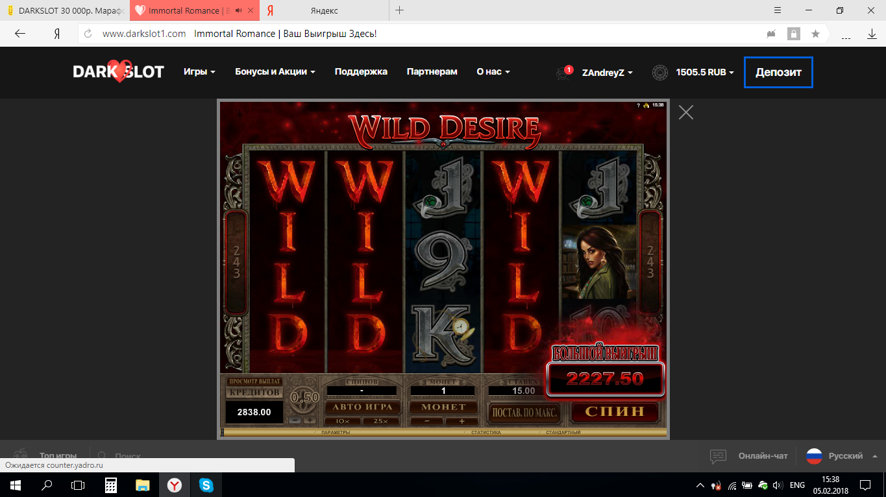886x497 pixels.
Task: Switch to the Яндекс tab
Action: pyautogui.click(x=325, y=10)
